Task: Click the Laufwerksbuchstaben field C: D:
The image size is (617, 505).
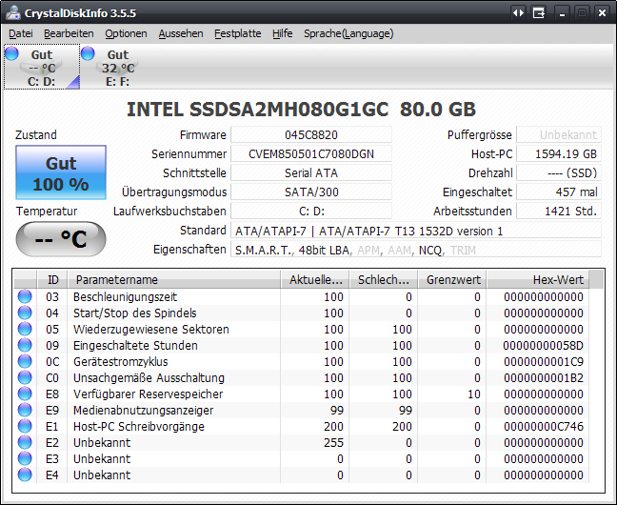Action: tap(310, 212)
